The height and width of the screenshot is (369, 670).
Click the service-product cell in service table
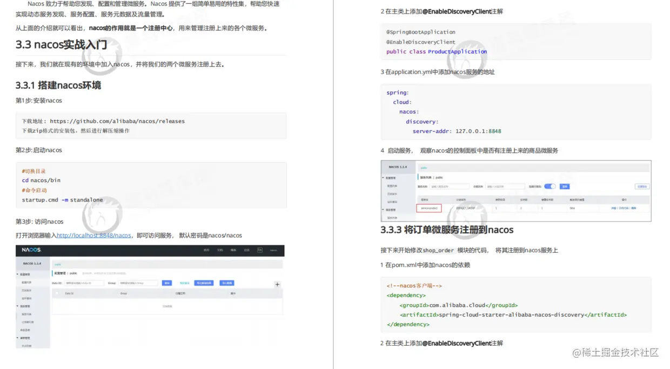(429, 208)
